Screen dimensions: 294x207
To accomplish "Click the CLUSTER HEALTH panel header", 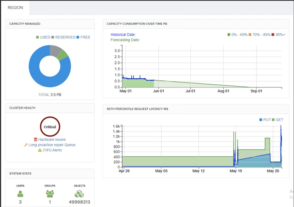I will coord(50,108).
